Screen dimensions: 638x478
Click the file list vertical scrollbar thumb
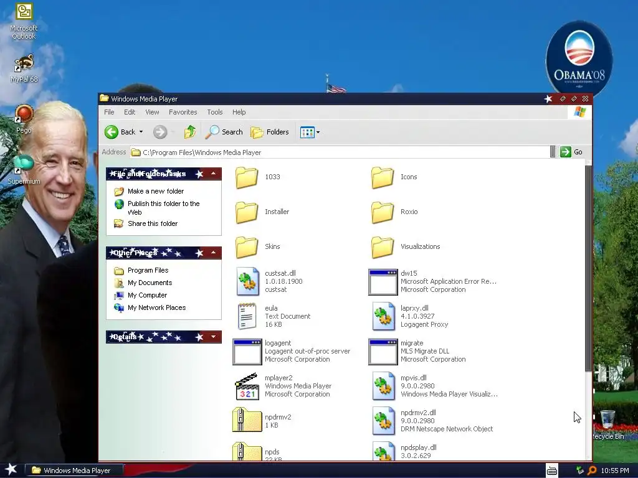[588, 268]
